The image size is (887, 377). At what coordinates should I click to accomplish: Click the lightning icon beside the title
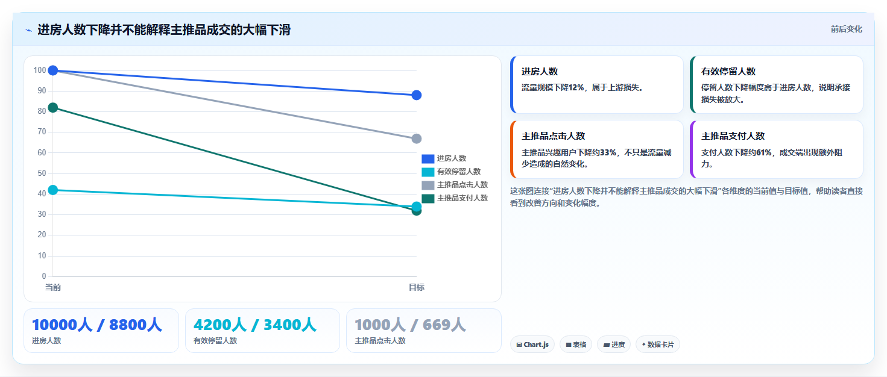pos(28,30)
